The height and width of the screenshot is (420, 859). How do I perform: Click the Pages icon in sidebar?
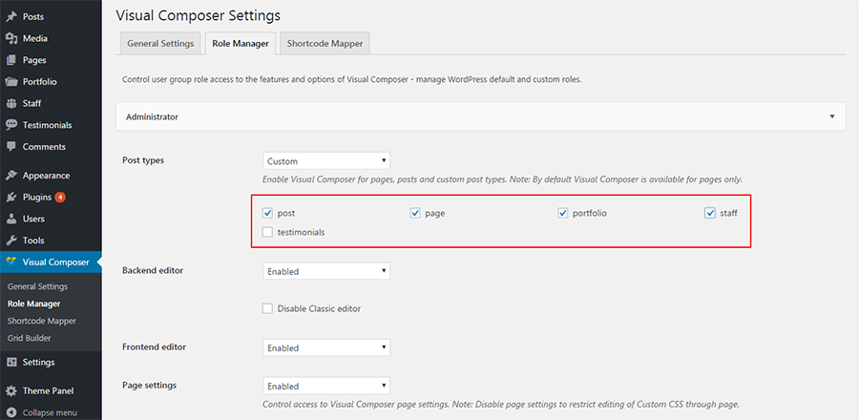(x=10, y=60)
